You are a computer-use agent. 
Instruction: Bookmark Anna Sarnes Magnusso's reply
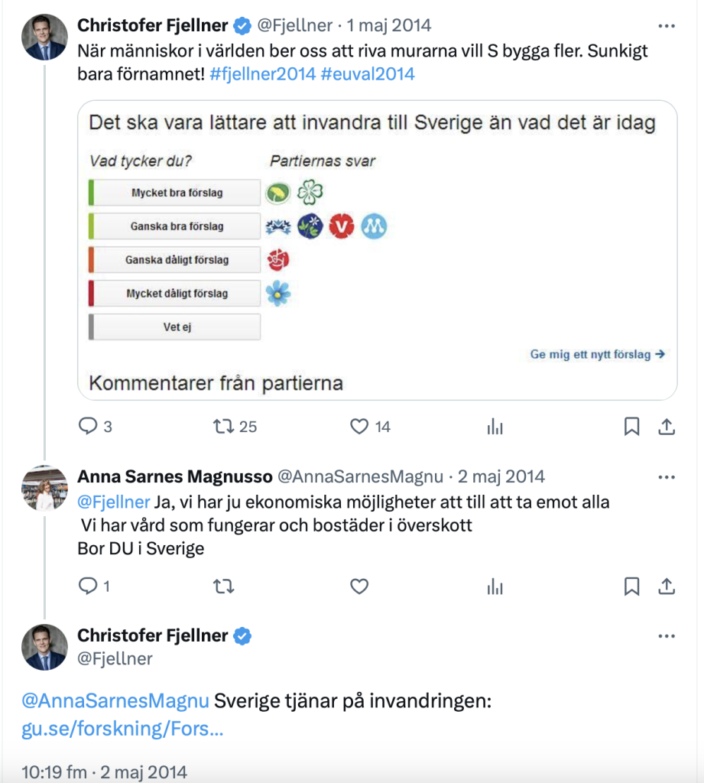631,586
